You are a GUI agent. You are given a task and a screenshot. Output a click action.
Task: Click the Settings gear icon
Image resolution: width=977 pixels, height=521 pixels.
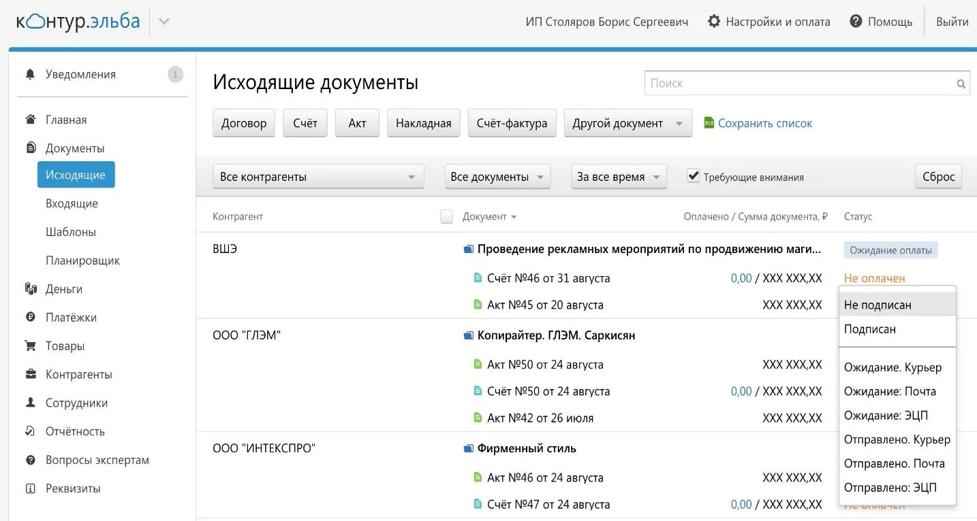(x=713, y=22)
